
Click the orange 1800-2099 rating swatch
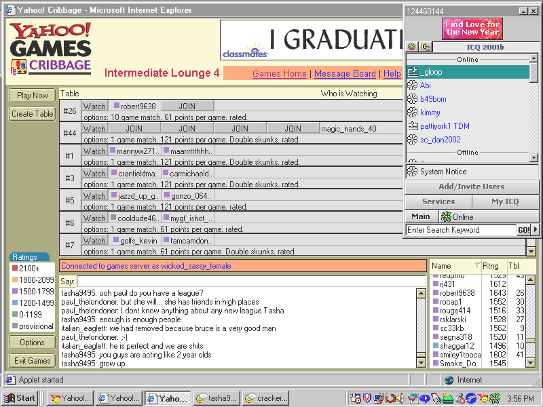[15, 279]
